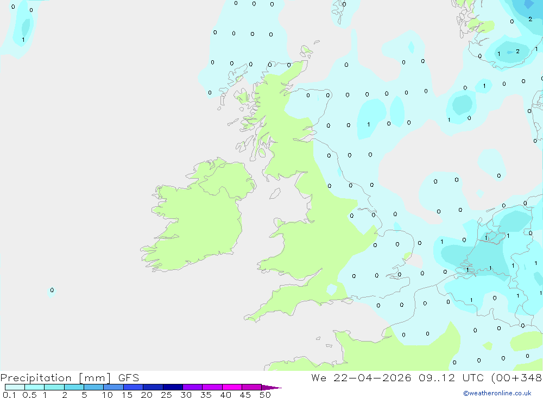The image size is (543, 398).
Task: Select the 20–25 mm legend color swatch
Action: click(x=153, y=387)
